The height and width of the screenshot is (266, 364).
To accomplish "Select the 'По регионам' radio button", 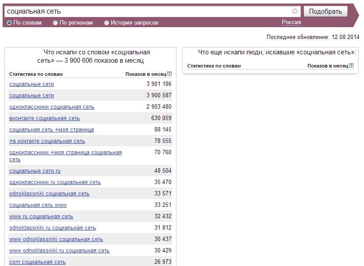I will [55, 23].
